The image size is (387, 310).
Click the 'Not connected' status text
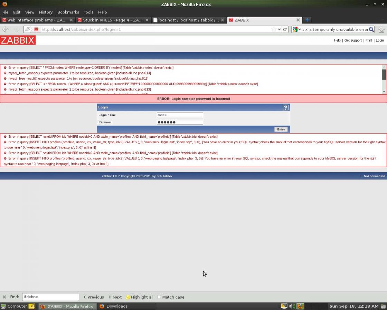[x=374, y=176]
